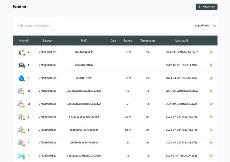Open node 7 details with arrow icon
230x162 pixels.
pos(211,52)
